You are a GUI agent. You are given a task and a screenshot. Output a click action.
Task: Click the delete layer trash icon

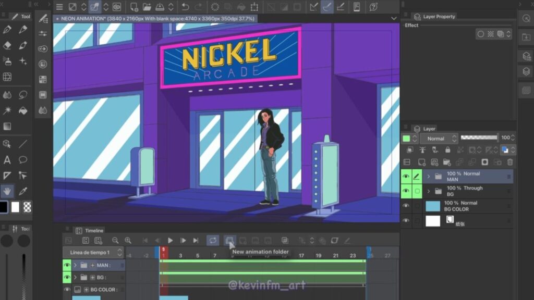tap(509, 162)
